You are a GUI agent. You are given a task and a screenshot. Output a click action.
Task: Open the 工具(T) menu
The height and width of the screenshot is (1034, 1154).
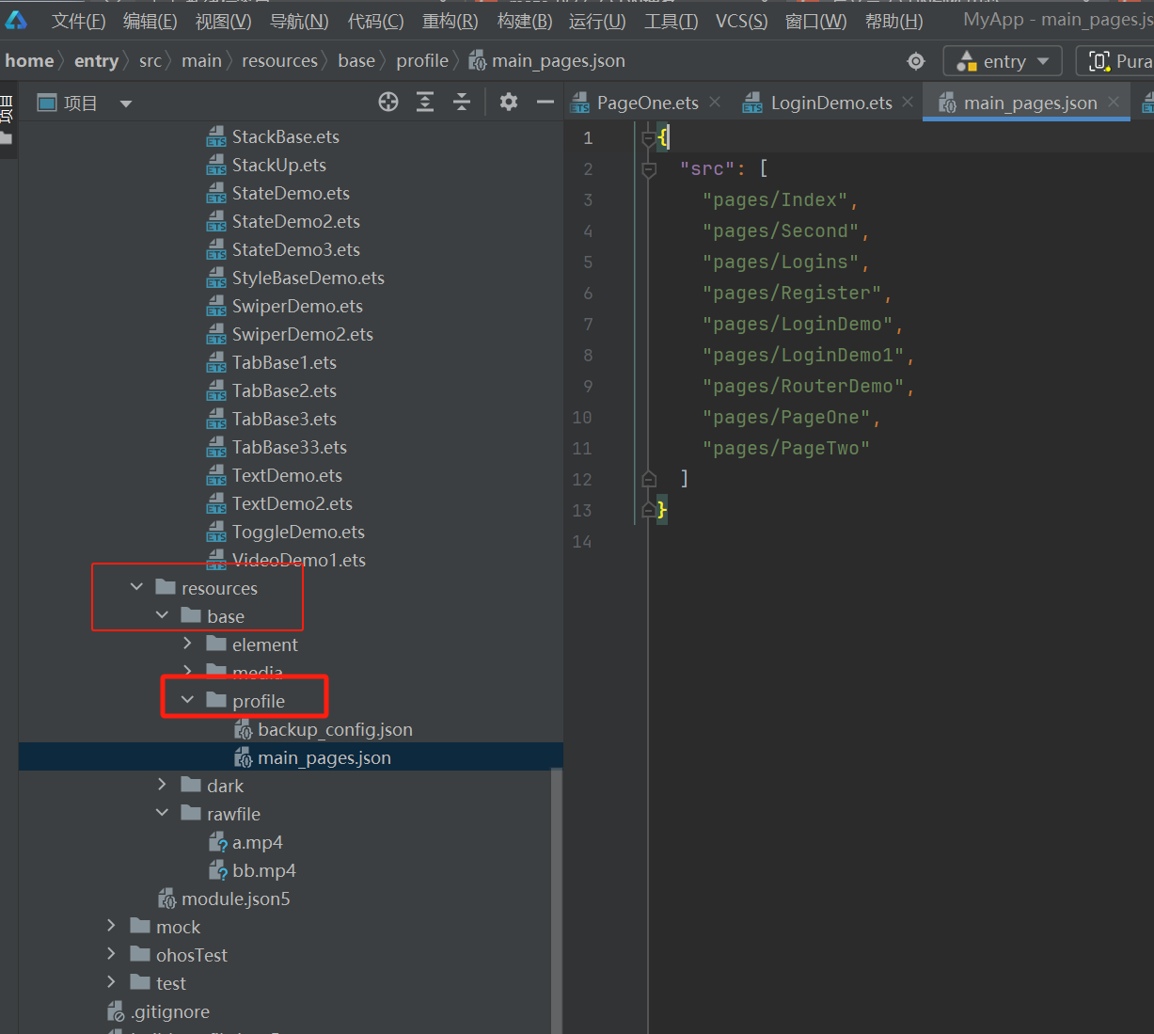coord(671,21)
